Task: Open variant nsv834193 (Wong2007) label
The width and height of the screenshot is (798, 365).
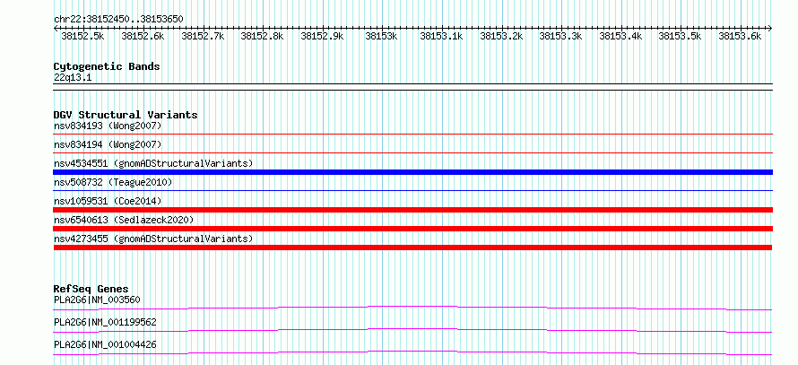Action: point(108,126)
